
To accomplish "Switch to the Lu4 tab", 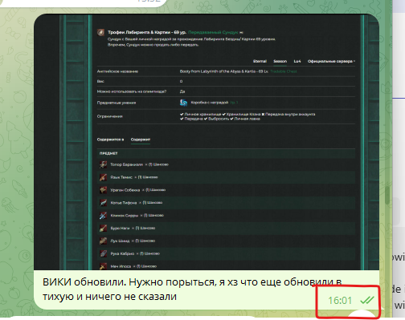I will coord(297,61).
